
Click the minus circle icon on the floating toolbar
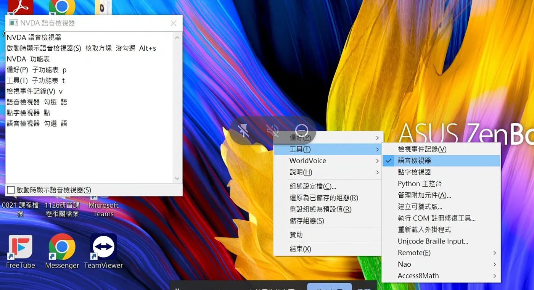click(x=301, y=130)
